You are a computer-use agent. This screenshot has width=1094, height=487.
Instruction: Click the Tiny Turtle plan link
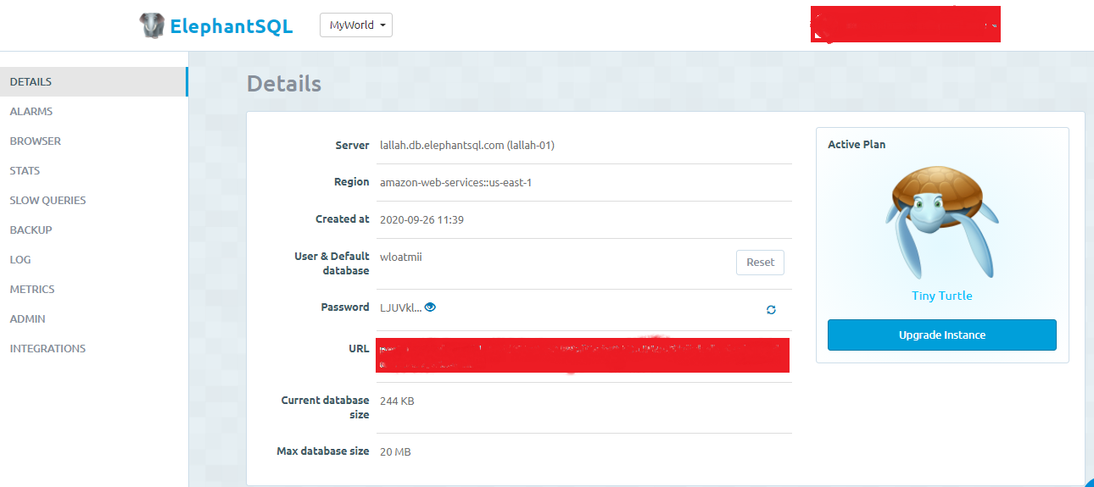pyautogui.click(x=942, y=296)
